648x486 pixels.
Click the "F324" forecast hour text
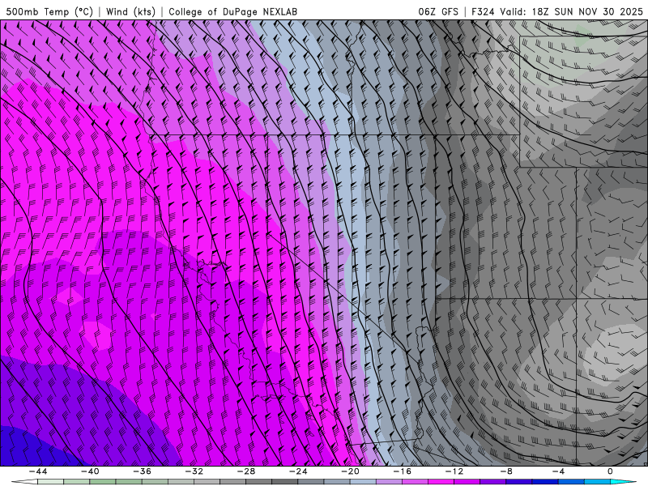pyautogui.click(x=483, y=11)
